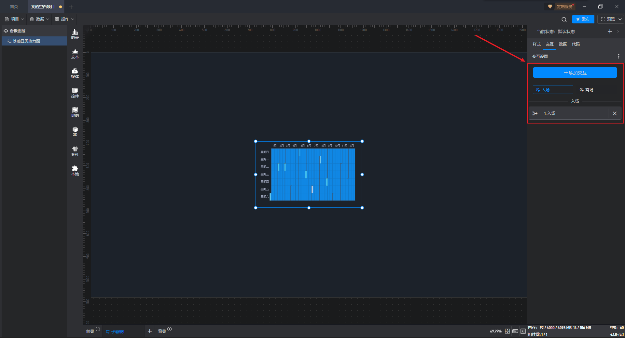Click the 组件数: 1 / 1 status text

(538, 334)
